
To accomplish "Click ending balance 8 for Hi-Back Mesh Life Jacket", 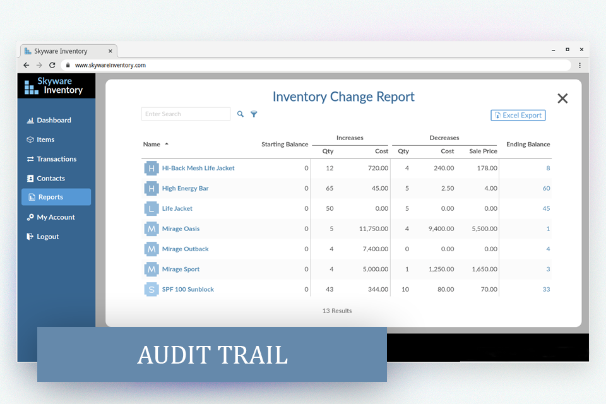I will 548,168.
